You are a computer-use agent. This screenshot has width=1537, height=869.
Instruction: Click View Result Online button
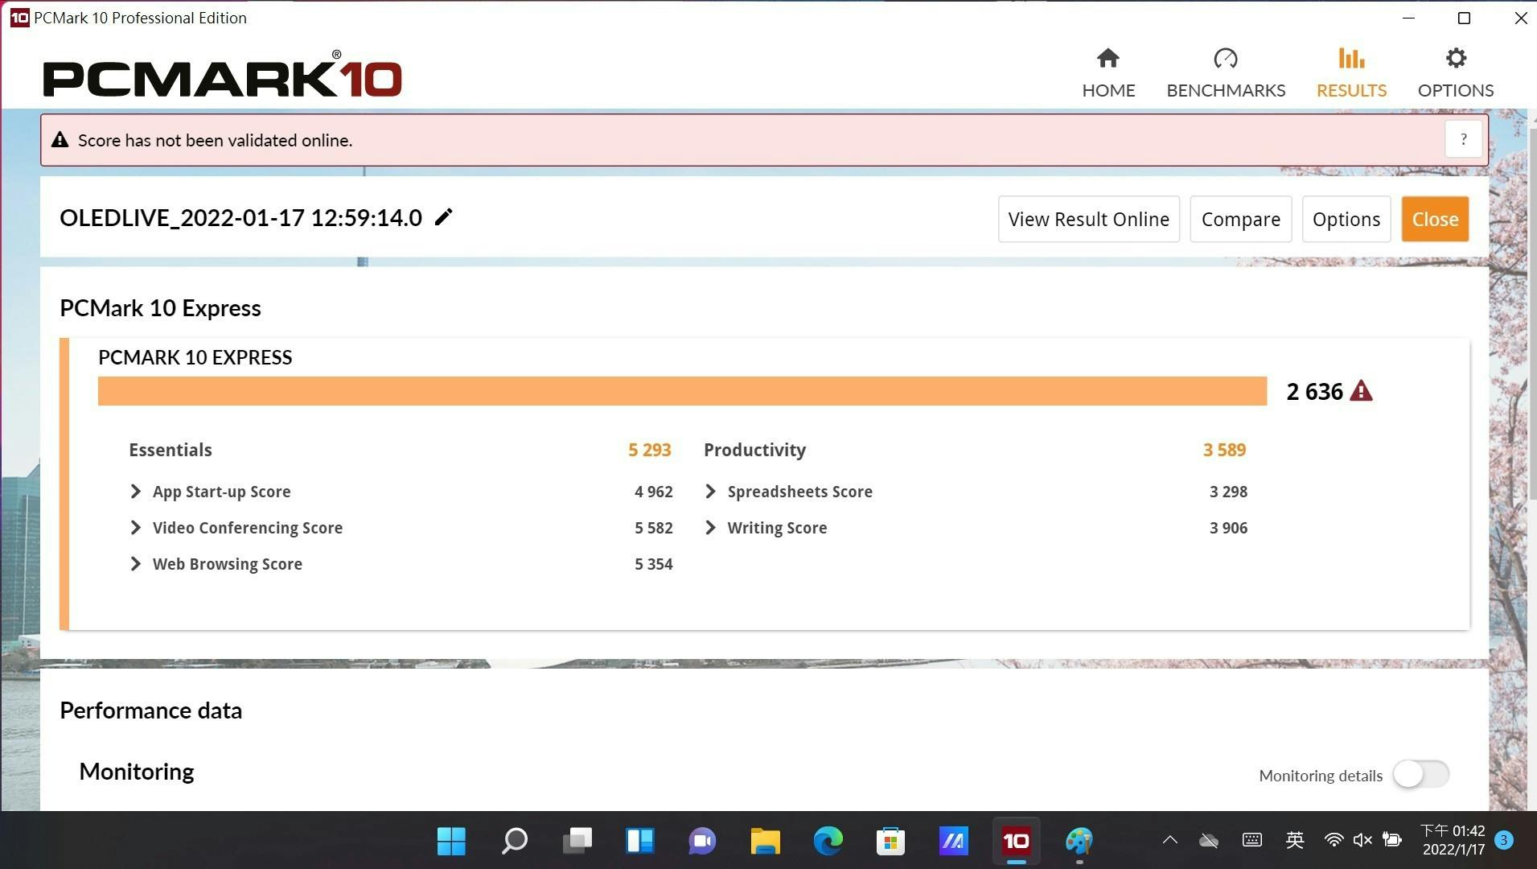pos(1089,219)
